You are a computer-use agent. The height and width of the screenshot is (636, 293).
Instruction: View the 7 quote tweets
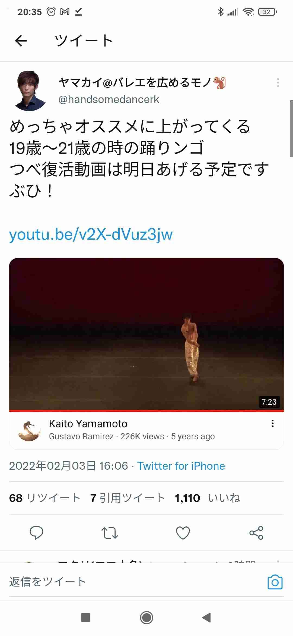click(x=128, y=498)
